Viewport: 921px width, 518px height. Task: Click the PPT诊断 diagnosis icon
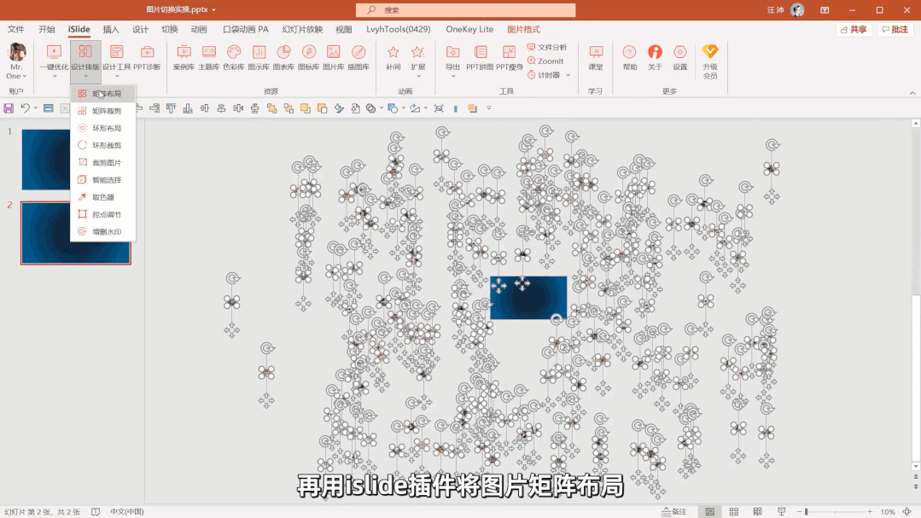pyautogui.click(x=147, y=58)
